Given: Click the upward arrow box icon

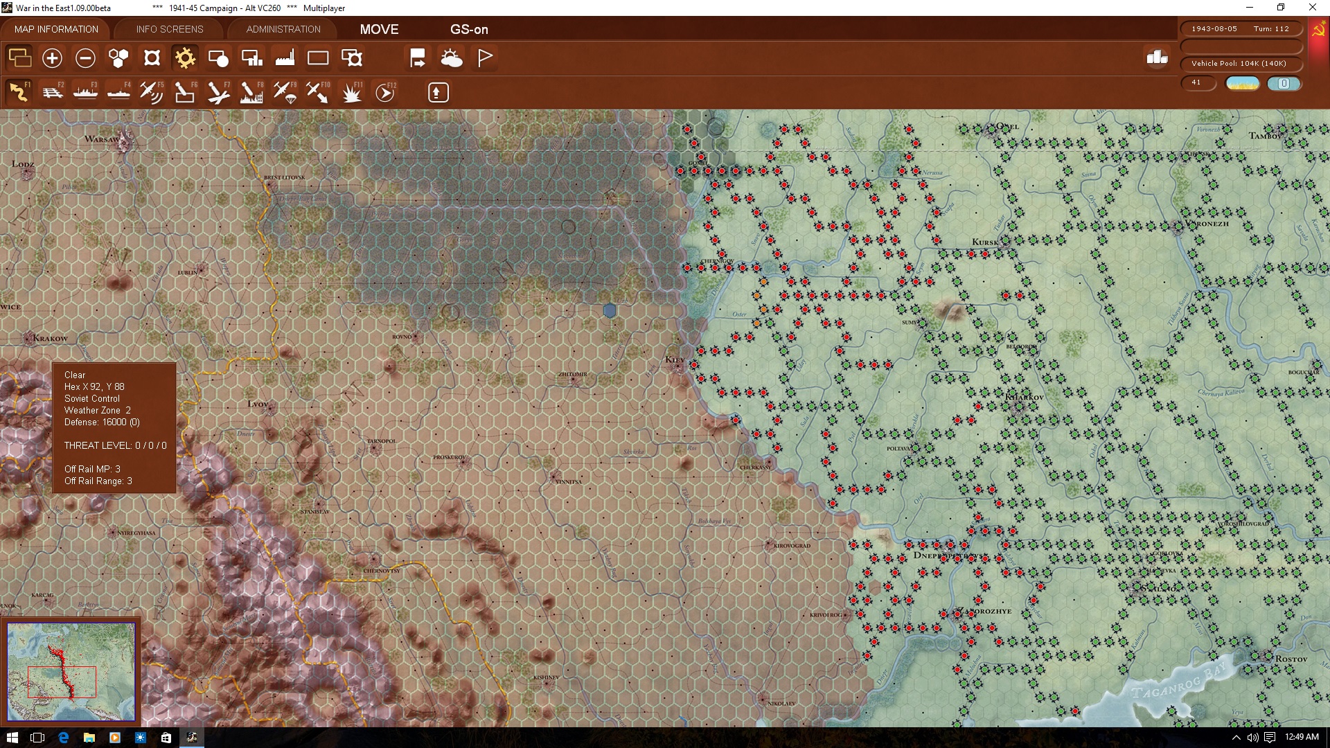Looking at the screenshot, I should point(438,92).
